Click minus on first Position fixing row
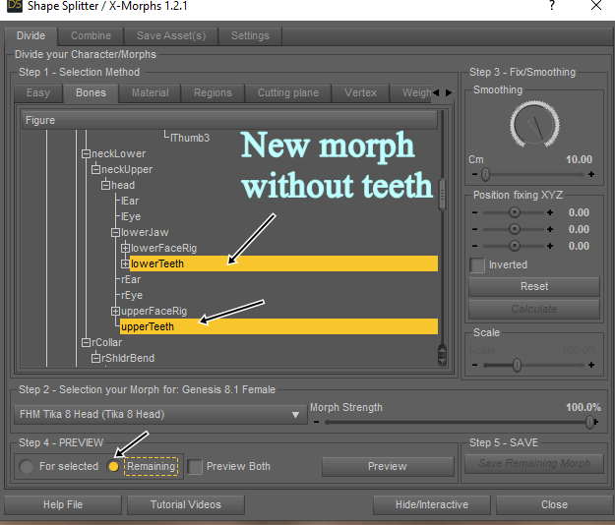Image resolution: width=615 pixels, height=525 pixels. [x=474, y=212]
